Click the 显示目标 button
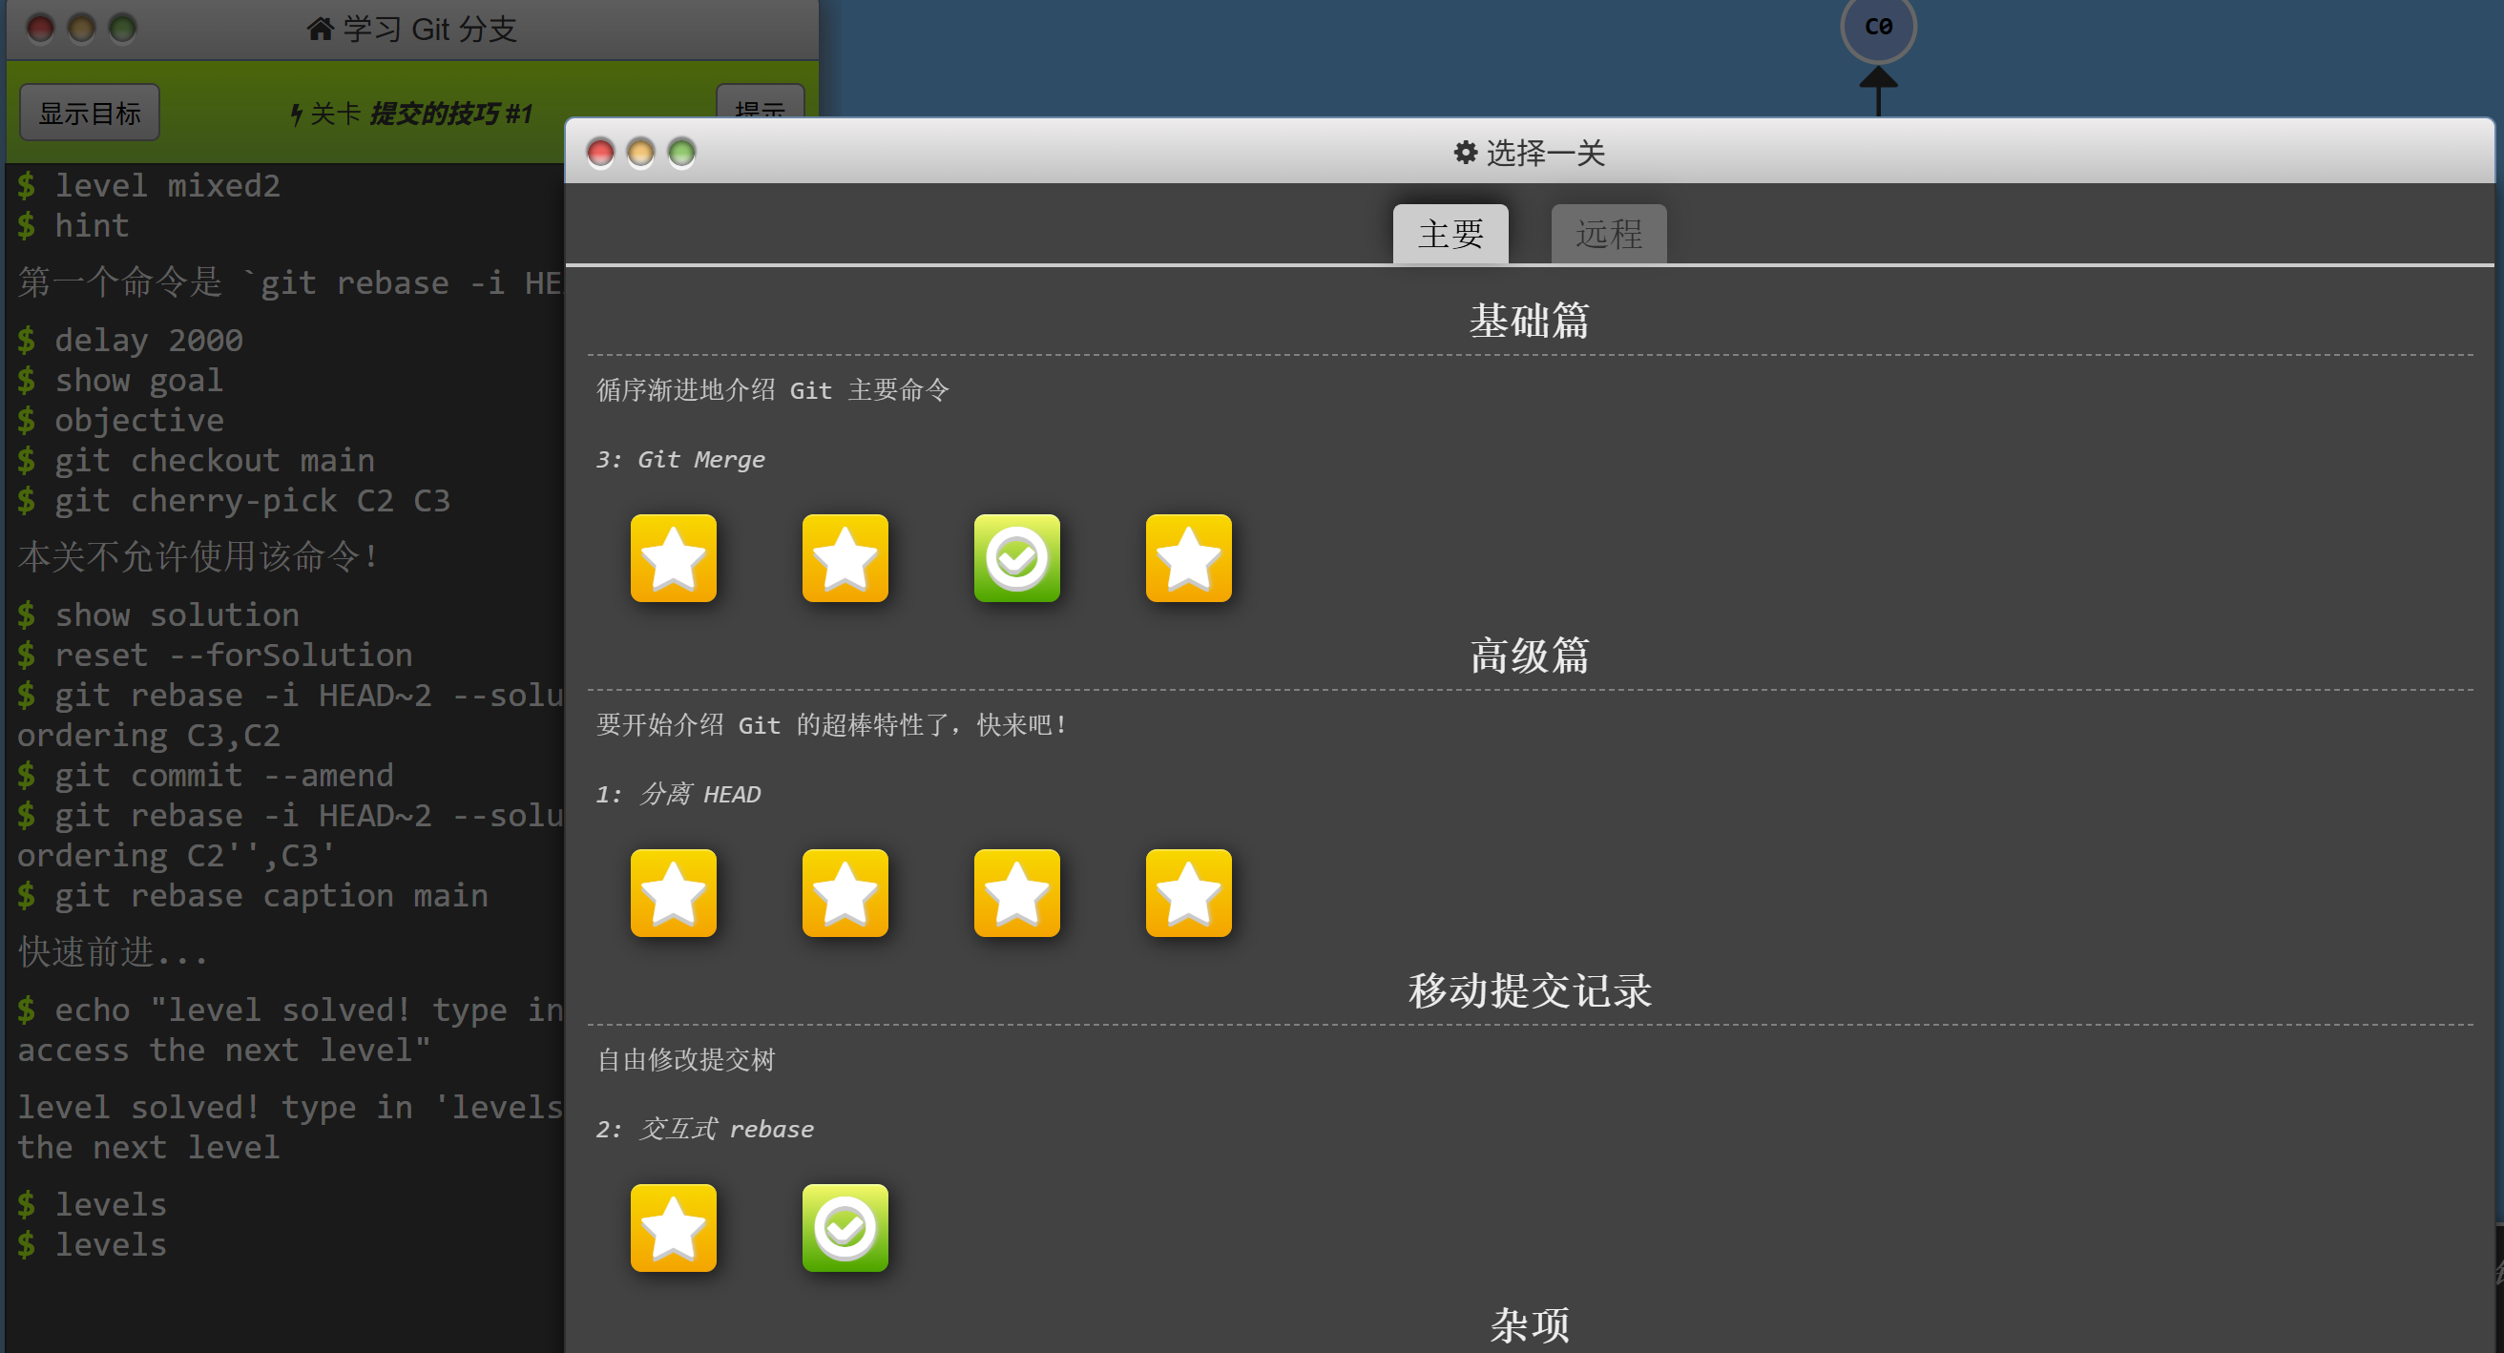 pyautogui.click(x=90, y=113)
